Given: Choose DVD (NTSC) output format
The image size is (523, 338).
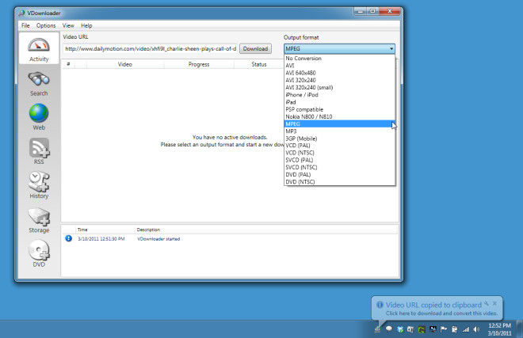Looking at the screenshot, I should (339, 182).
